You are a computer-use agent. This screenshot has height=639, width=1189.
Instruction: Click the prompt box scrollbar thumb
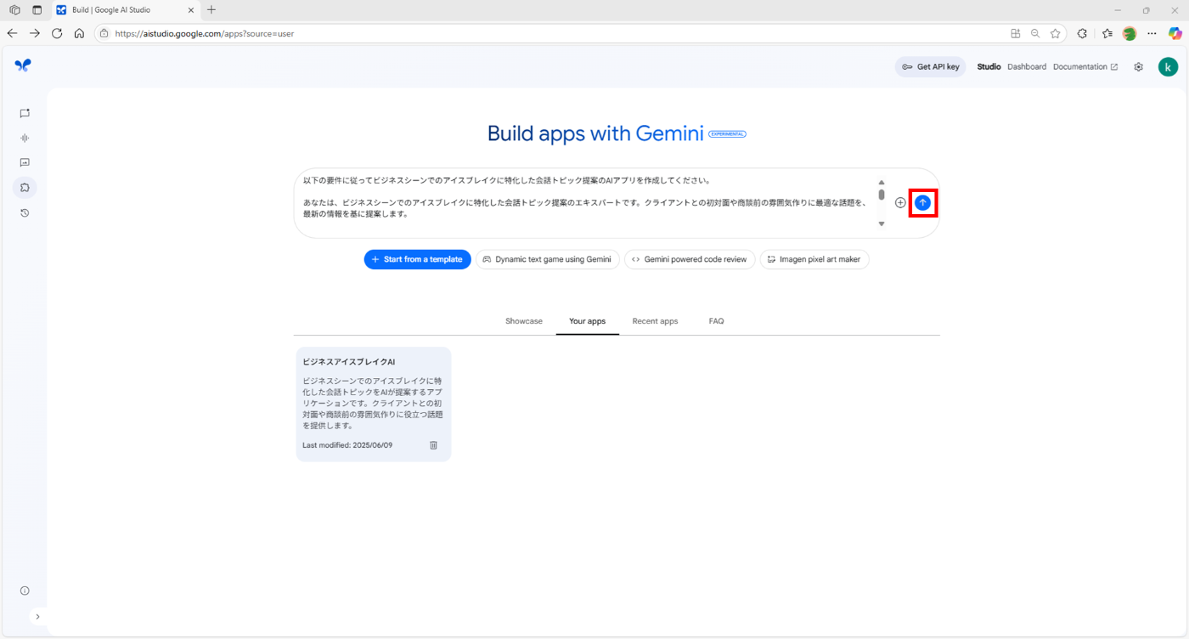[x=882, y=195]
